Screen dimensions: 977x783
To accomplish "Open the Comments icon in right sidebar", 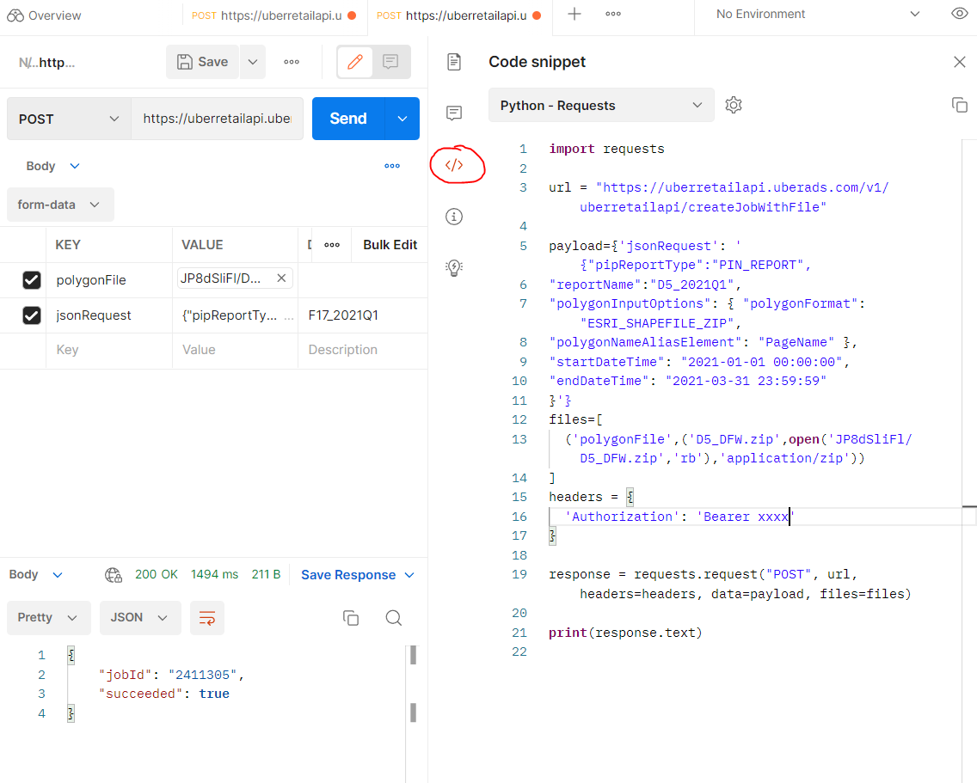I will pos(454,113).
